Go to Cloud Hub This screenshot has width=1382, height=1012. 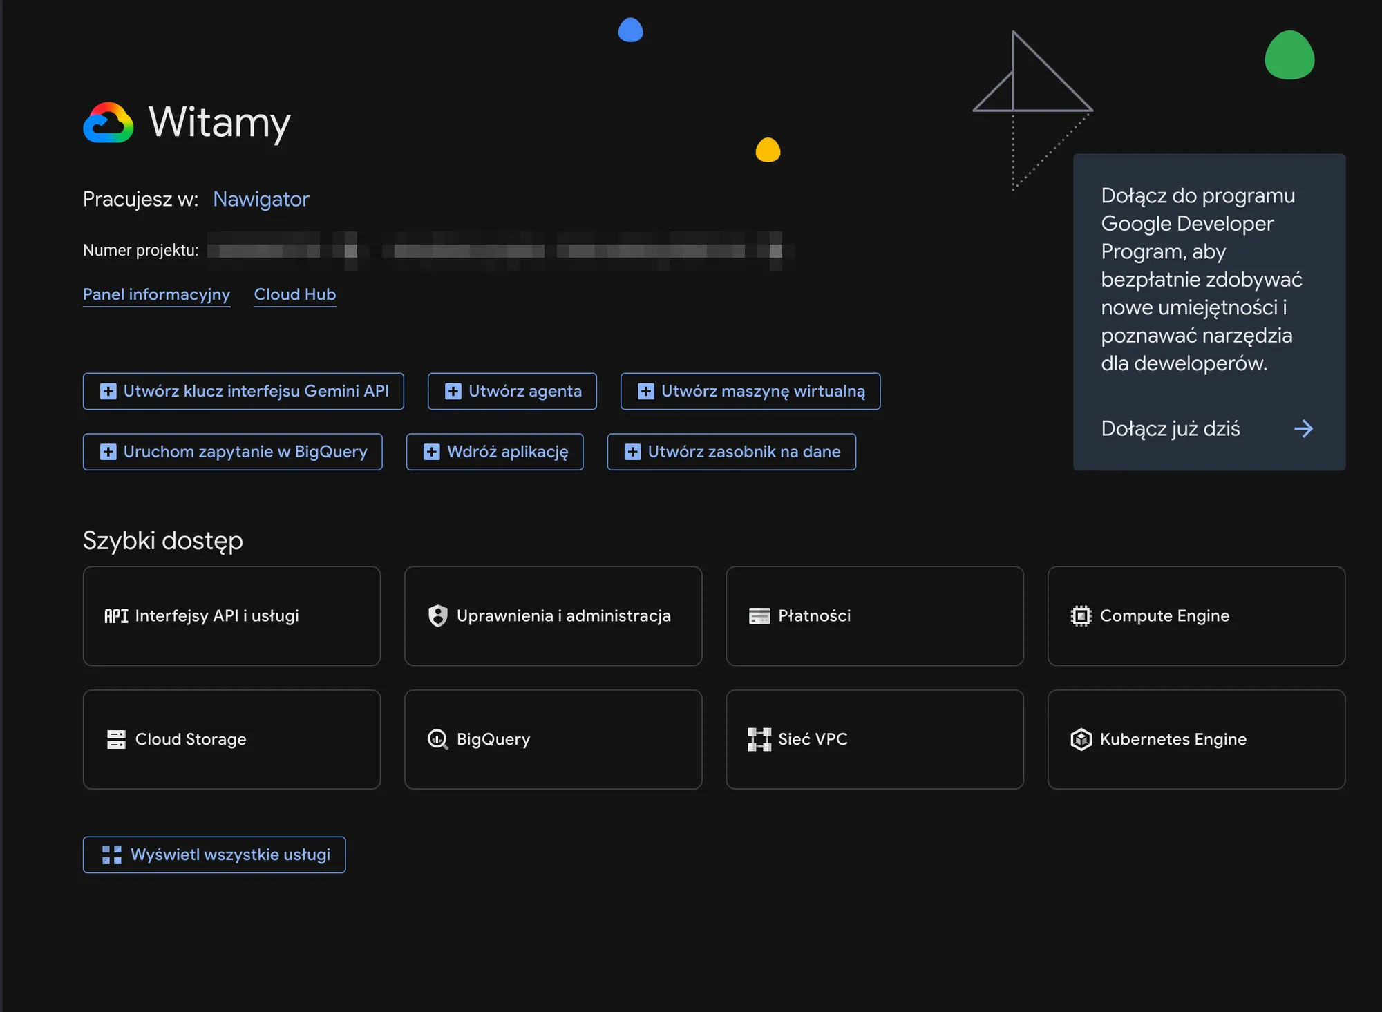[295, 295]
